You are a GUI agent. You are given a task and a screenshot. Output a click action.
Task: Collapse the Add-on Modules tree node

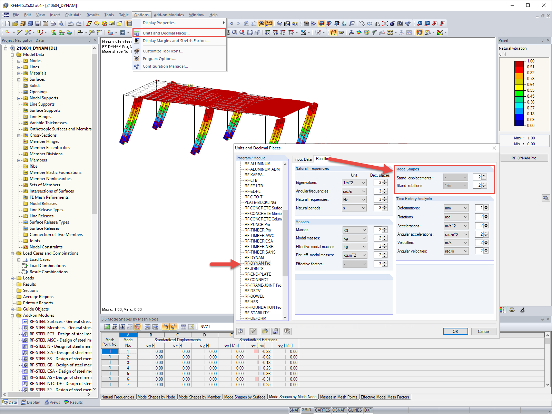12,315
